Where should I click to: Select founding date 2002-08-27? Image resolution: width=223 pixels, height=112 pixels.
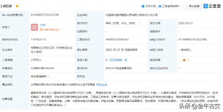click(x=186, y=23)
